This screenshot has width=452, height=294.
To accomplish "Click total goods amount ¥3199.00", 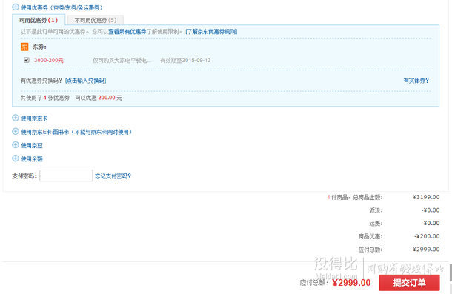I will coord(426,197).
